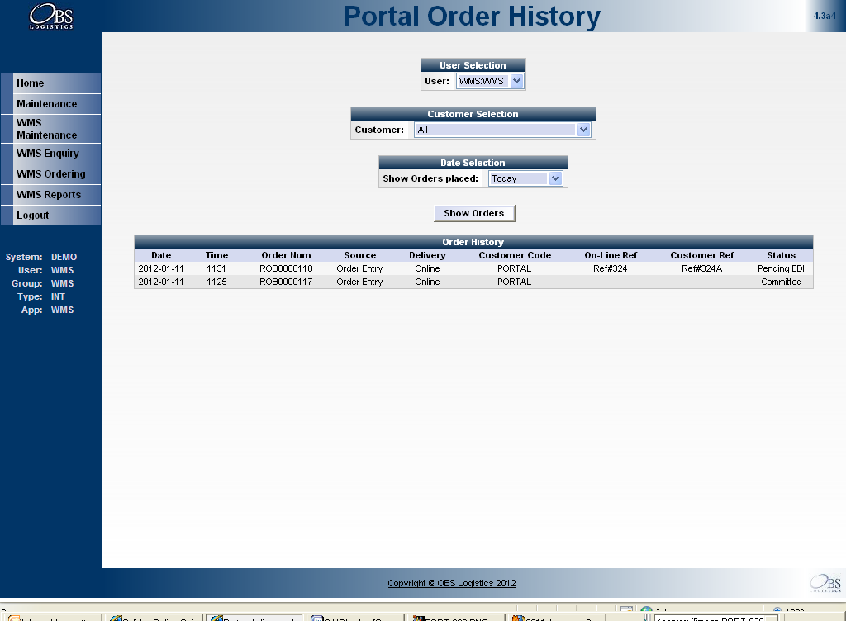Select order number ROB0000117
This screenshot has width=846, height=621.
tap(286, 282)
